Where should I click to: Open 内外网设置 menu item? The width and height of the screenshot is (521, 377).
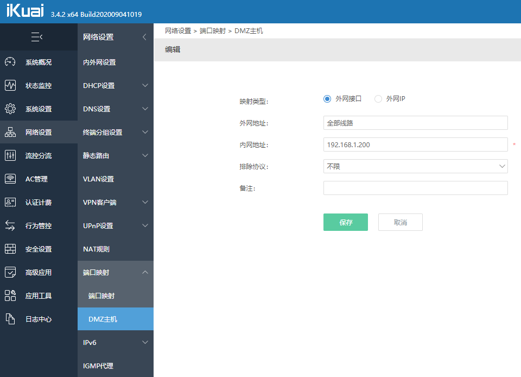point(115,62)
